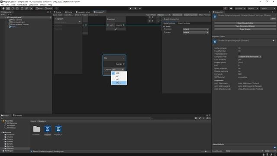Select Directional Light in Hierarchy
The image size is (277, 156).
18,22
